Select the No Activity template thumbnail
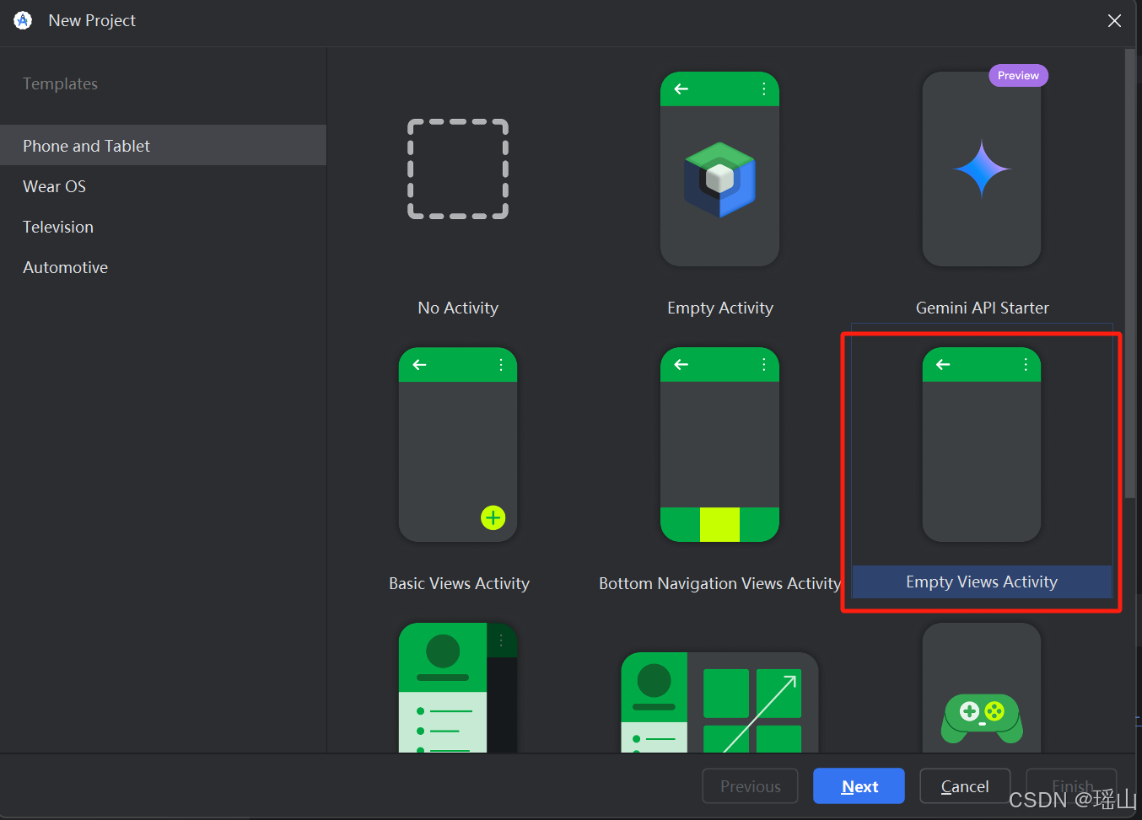Viewport: 1142px width, 820px height. [x=458, y=169]
